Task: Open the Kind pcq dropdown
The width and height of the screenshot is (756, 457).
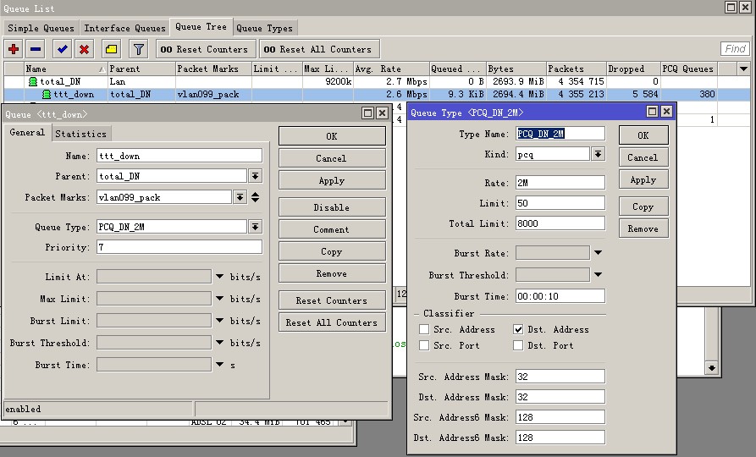Action: pos(598,154)
